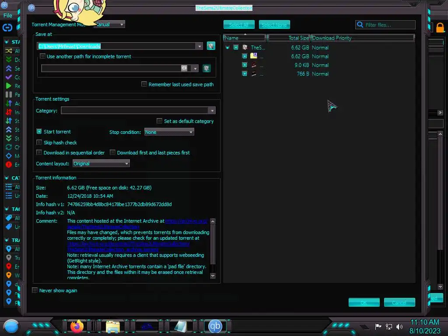Image resolution: width=448 pixels, height=336 pixels.
Task: Click the Select All button
Action: point(239,25)
